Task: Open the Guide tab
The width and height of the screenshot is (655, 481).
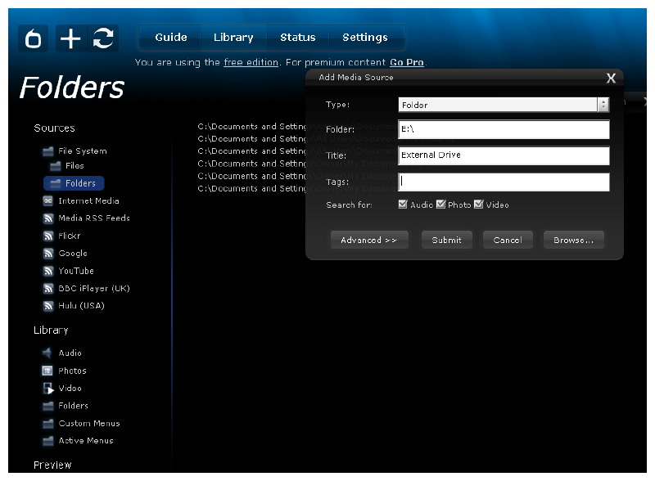Action: point(171,38)
